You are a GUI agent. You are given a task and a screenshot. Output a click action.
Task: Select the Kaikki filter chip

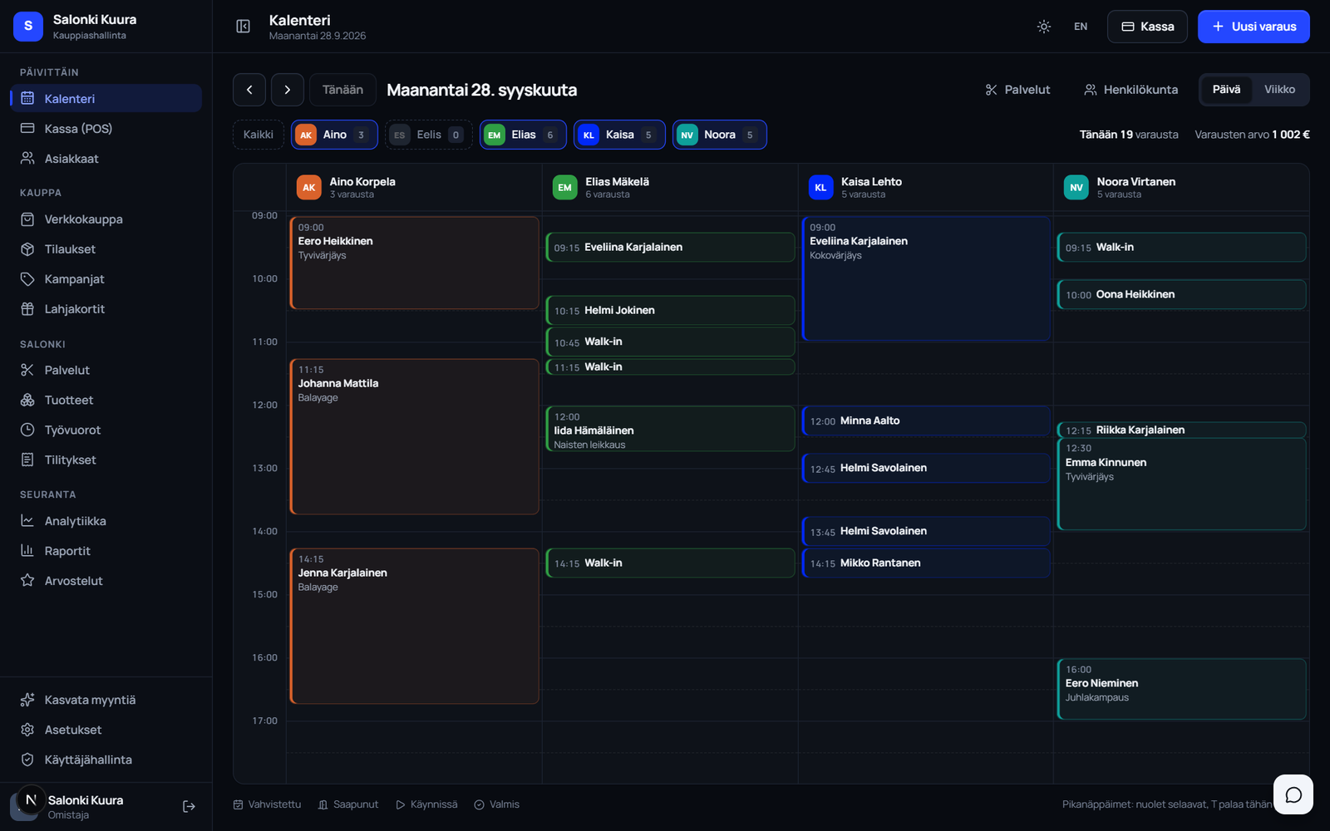pos(259,135)
